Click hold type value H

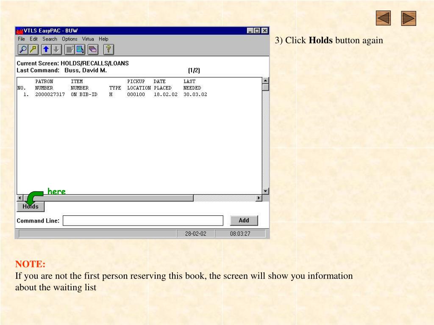(x=111, y=94)
